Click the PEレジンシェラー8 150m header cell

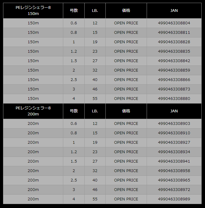(x=33, y=11)
